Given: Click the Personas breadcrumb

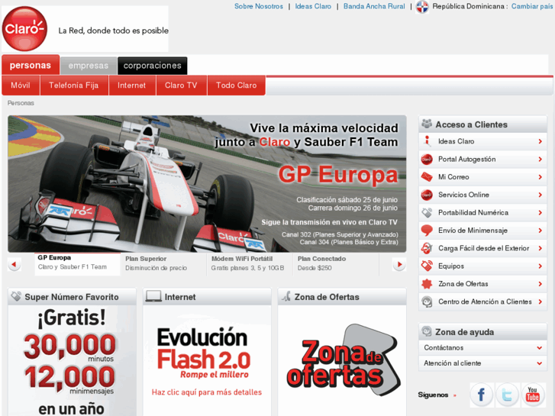Looking at the screenshot, I should pyautogui.click(x=21, y=103).
